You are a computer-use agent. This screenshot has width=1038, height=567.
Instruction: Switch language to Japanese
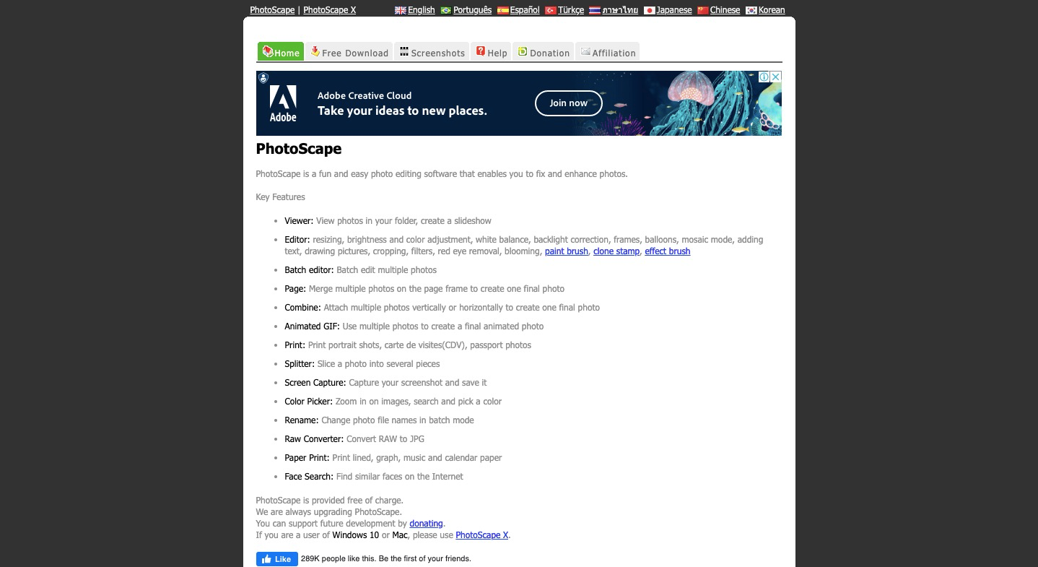click(674, 10)
